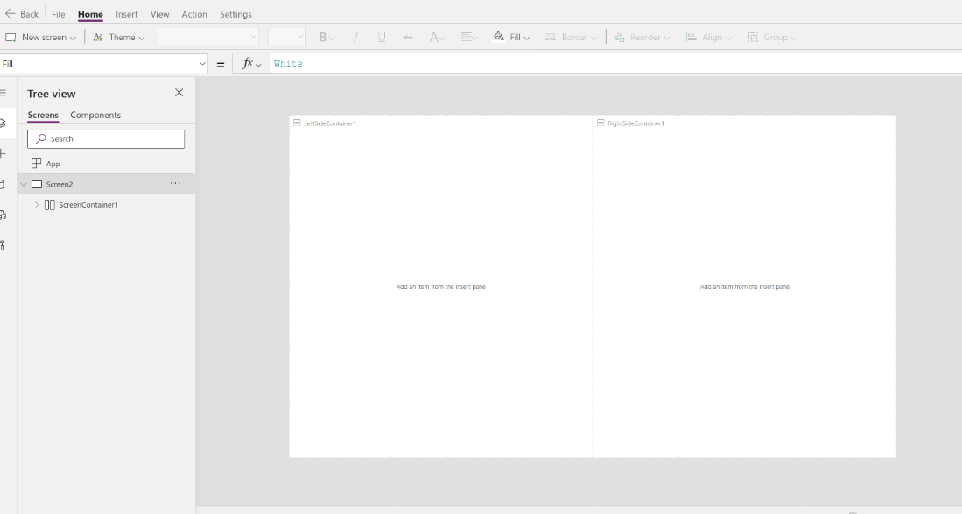
Task: Click the Tree view Search box
Action: coord(106,139)
